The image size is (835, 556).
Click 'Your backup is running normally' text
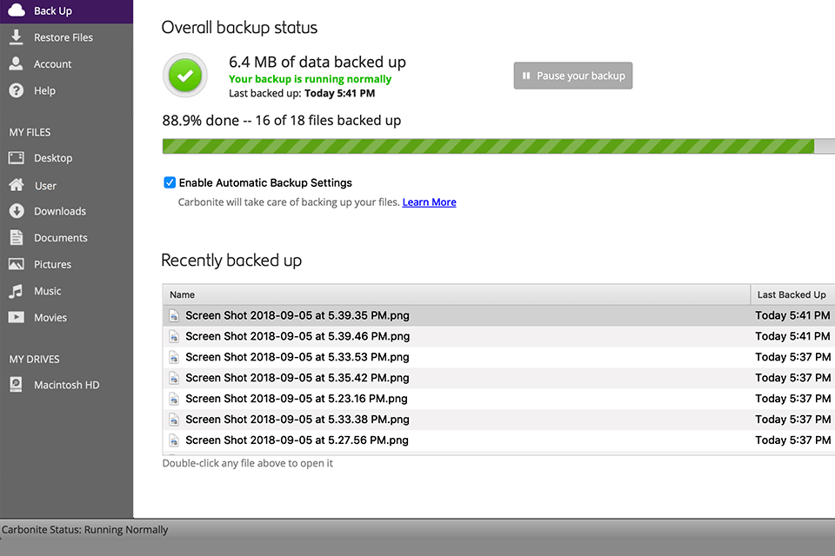(310, 79)
